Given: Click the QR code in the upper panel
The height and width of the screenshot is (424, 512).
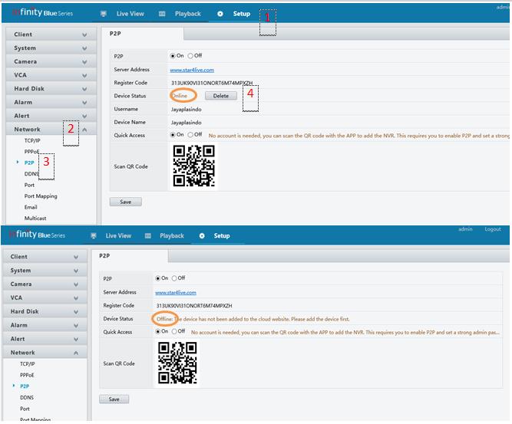Looking at the screenshot, I should coord(193,166).
